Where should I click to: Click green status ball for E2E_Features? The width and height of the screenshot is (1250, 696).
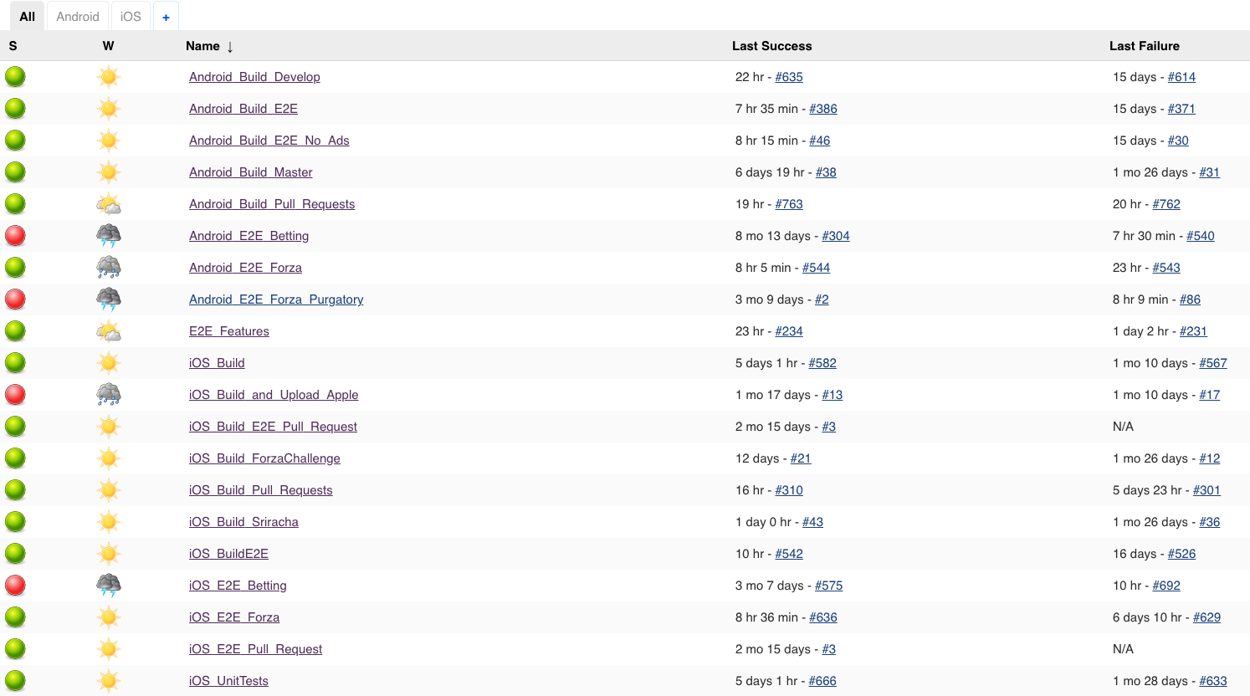click(15, 331)
